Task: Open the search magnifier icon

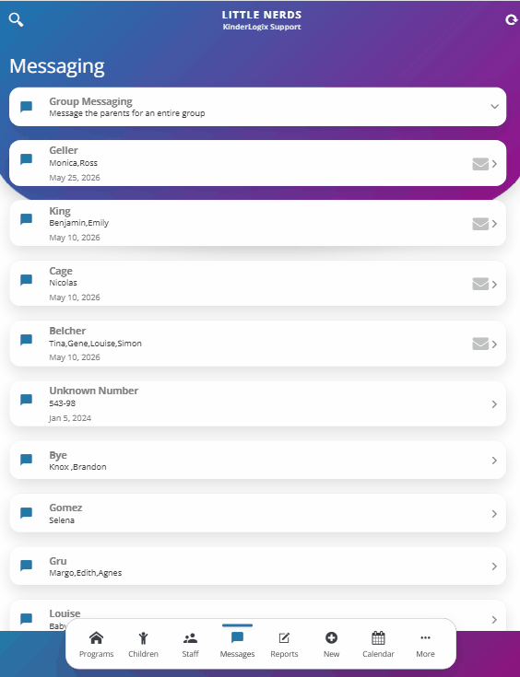Action: (x=16, y=19)
